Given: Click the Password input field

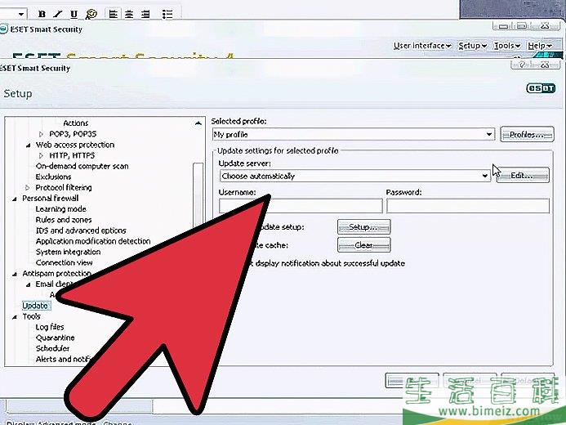Looking at the screenshot, I should 468,206.
